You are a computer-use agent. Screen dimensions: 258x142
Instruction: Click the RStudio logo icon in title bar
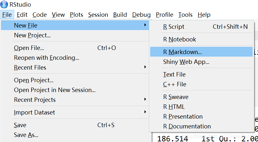[4, 4]
